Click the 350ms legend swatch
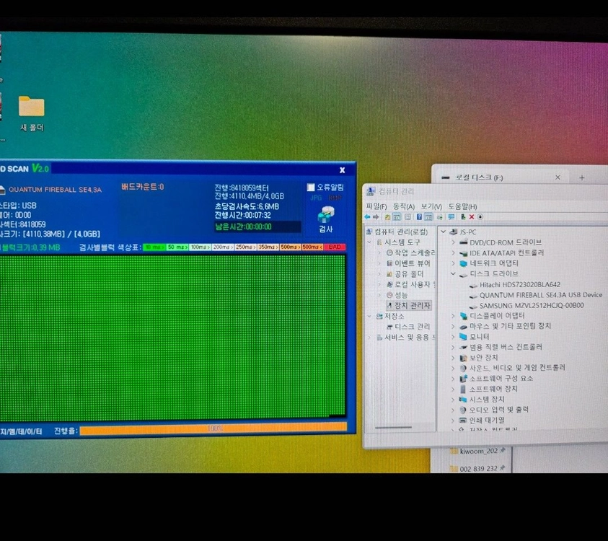The width and height of the screenshot is (608, 541). tap(268, 247)
